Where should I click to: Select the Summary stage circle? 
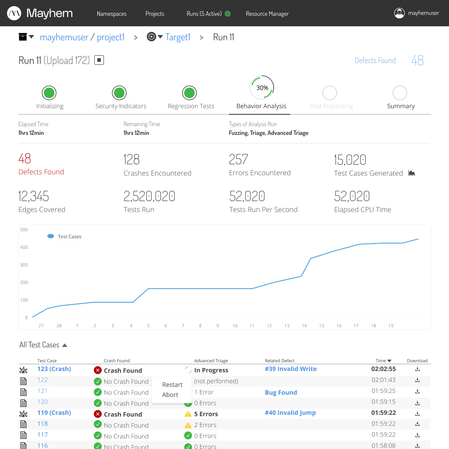point(400,93)
